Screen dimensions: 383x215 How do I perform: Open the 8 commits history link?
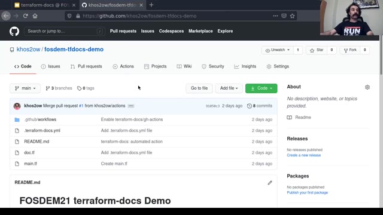click(x=260, y=106)
